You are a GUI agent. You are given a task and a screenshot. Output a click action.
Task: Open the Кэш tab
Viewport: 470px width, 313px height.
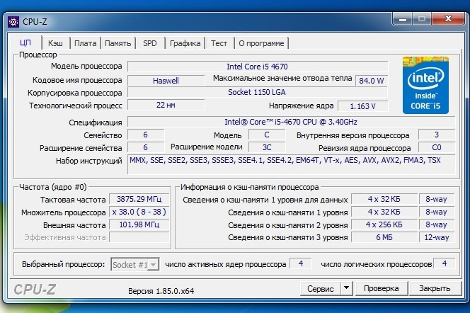click(x=55, y=43)
